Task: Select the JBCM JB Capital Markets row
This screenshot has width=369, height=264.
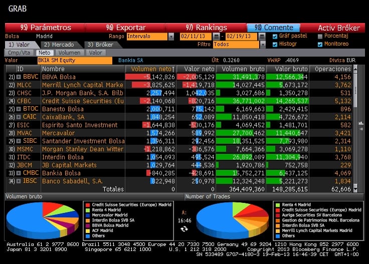Action: [179, 165]
